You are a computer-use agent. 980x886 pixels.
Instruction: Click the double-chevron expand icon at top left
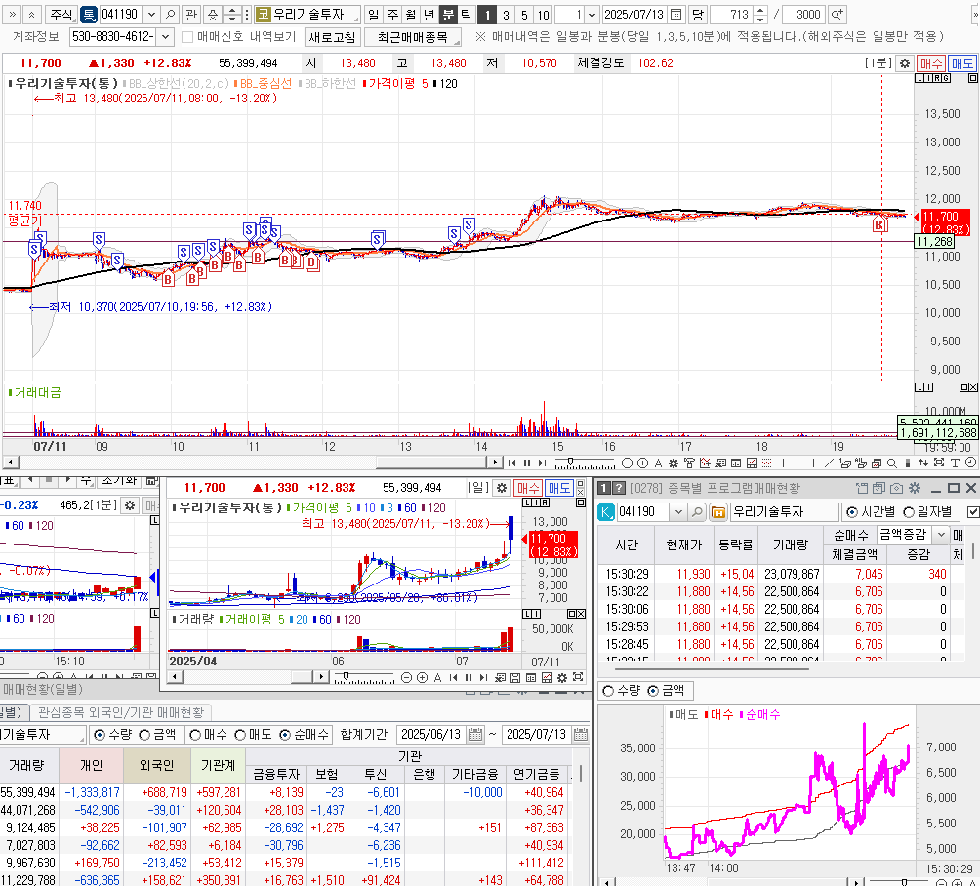click(12, 14)
